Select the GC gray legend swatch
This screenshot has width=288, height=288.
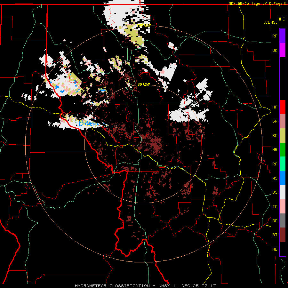283,220
